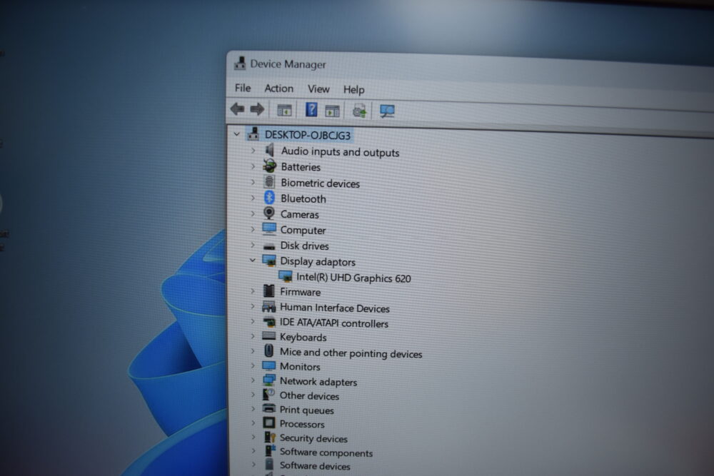Select the Other devices label
714x476 pixels.
tap(309, 396)
